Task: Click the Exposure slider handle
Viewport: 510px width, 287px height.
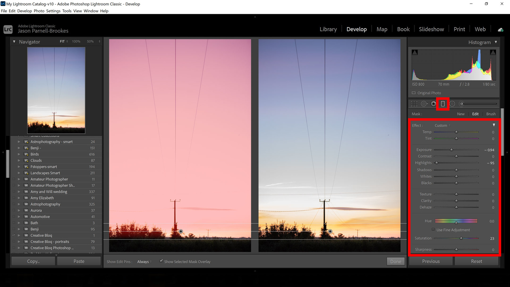Action: click(x=452, y=150)
